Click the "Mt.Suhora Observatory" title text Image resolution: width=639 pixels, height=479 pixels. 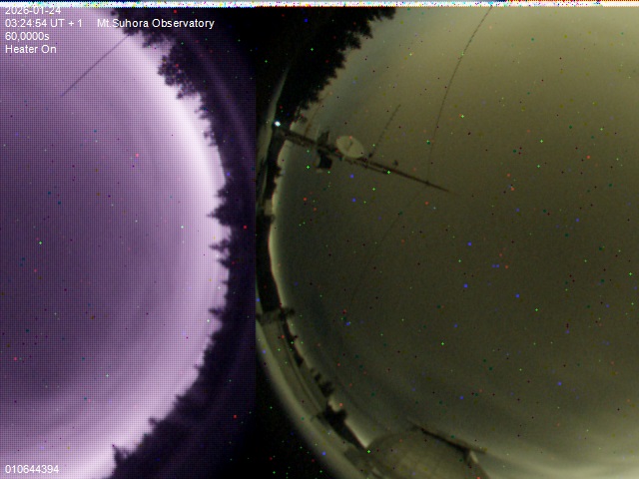[x=155, y=23]
